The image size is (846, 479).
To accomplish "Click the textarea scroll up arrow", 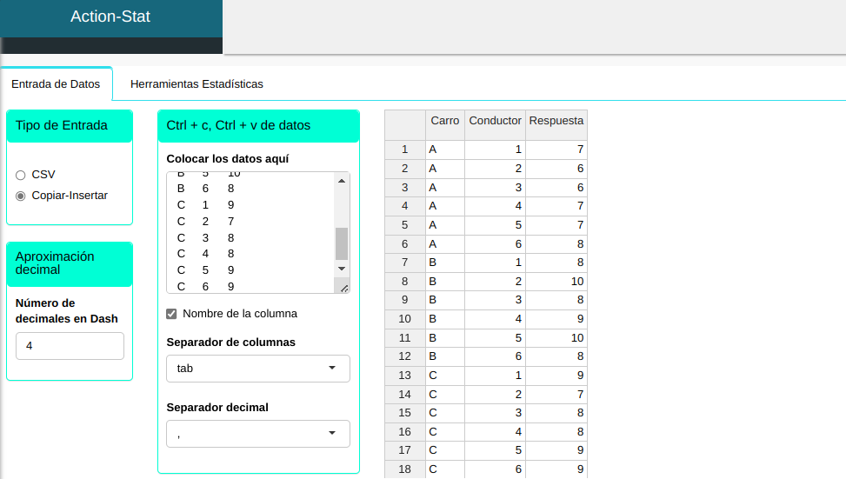I will point(342,181).
